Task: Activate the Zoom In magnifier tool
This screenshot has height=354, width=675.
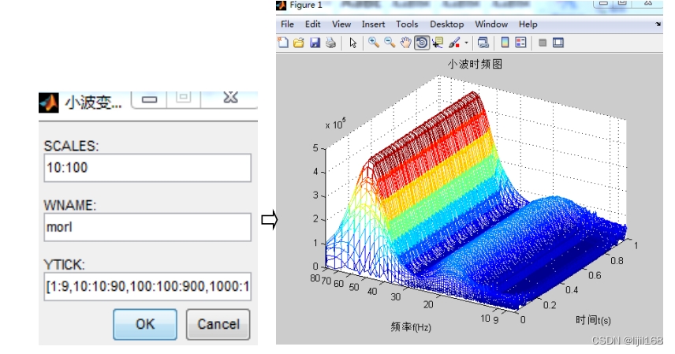Action: coord(373,43)
